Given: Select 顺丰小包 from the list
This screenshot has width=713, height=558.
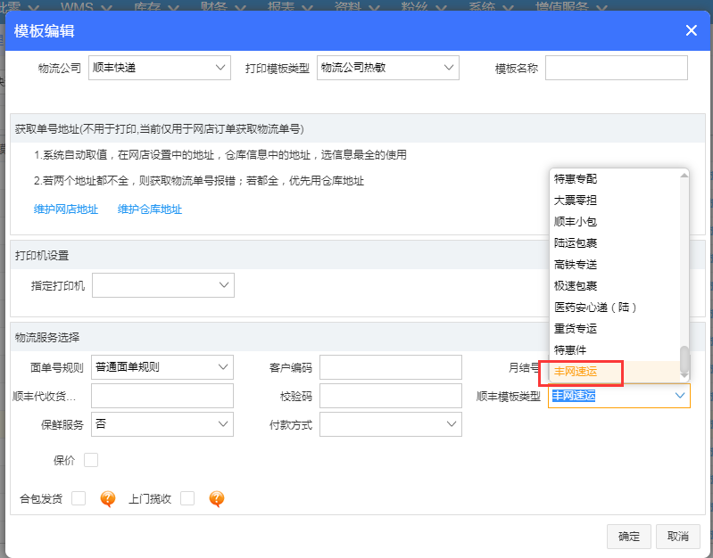Looking at the screenshot, I should [x=615, y=222].
